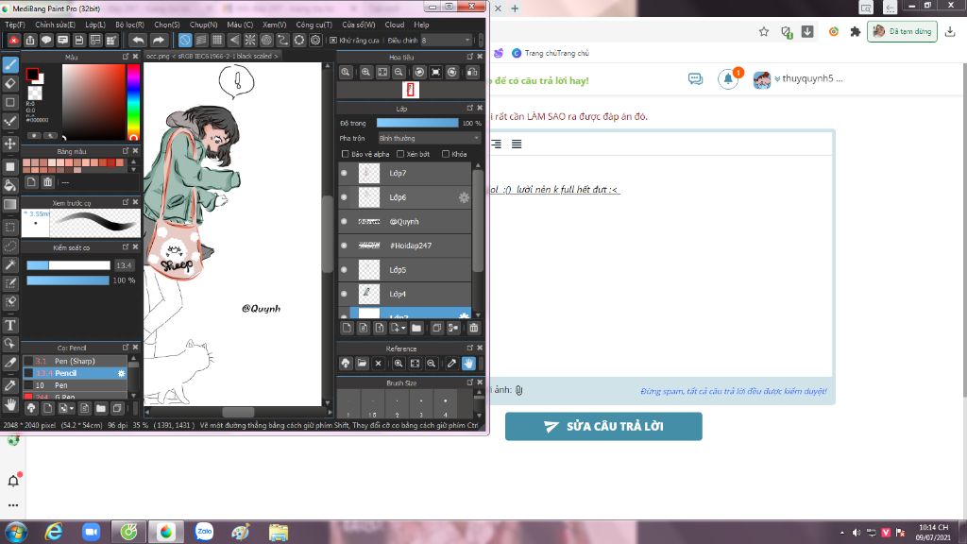Select the Hand tool in left toolbar

(10, 404)
